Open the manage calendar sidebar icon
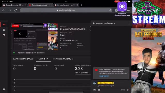 [x=4, y=35]
